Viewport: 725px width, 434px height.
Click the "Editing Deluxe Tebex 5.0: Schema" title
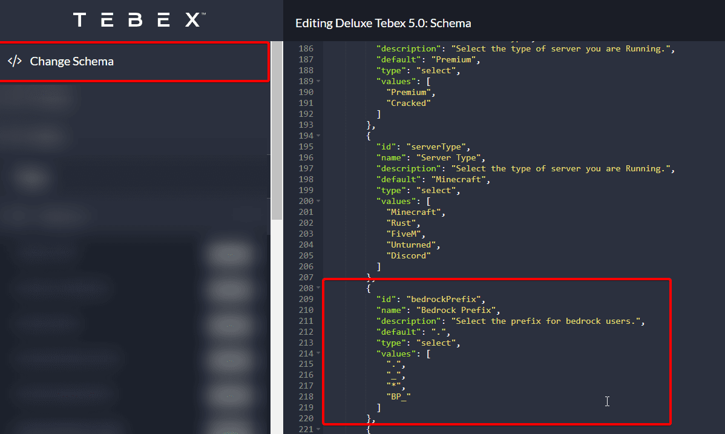(x=383, y=23)
